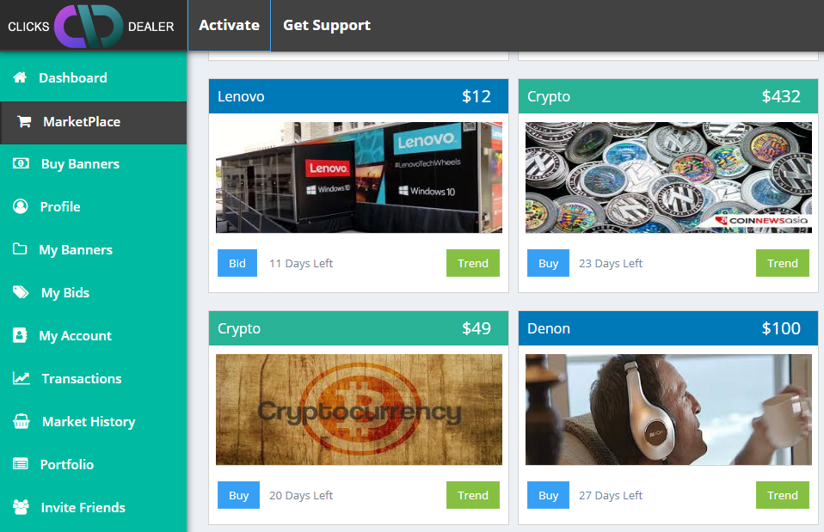824x532 pixels.
Task: Click the My Account address book icon
Action: (20, 335)
